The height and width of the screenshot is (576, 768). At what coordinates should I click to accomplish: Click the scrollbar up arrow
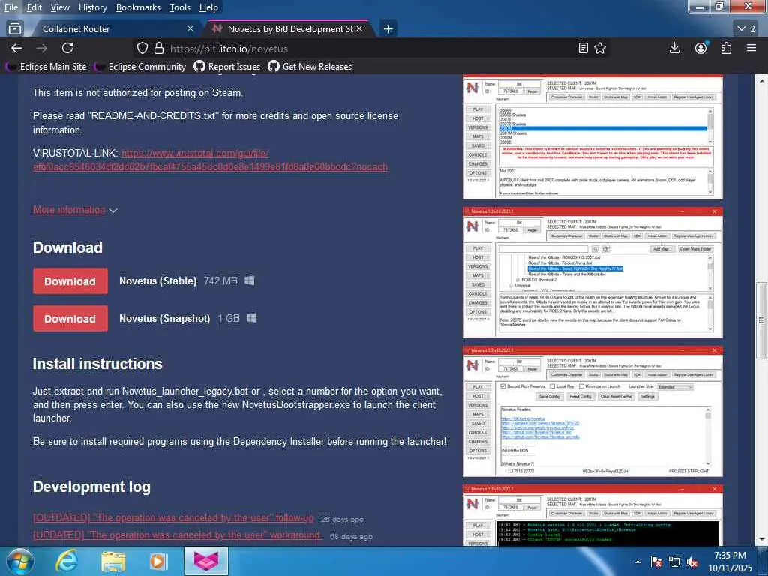click(x=761, y=80)
